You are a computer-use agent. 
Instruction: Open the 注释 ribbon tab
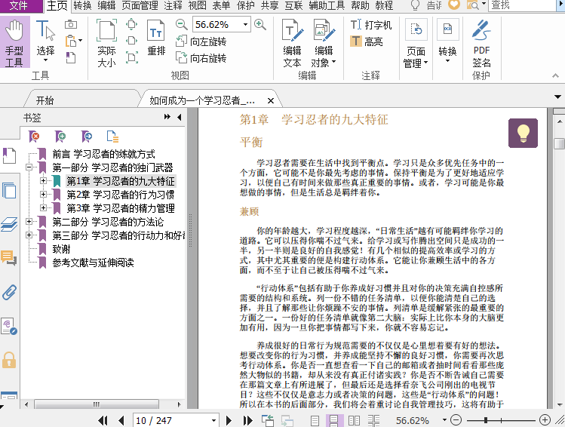click(x=173, y=5)
